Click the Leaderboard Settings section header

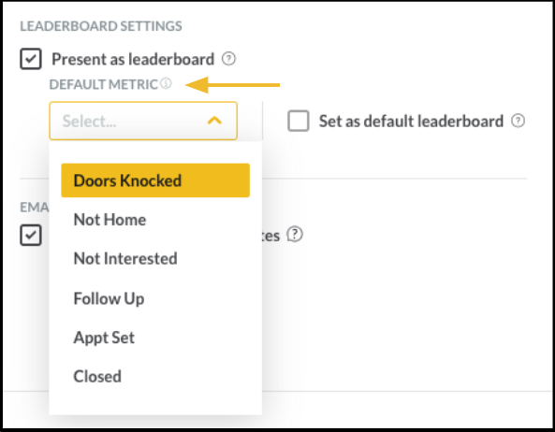pyautogui.click(x=101, y=26)
